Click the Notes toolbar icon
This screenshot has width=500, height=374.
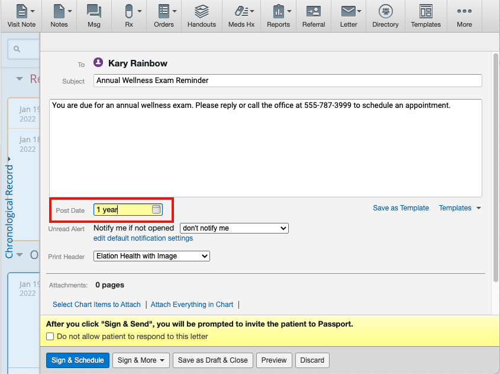59,11
